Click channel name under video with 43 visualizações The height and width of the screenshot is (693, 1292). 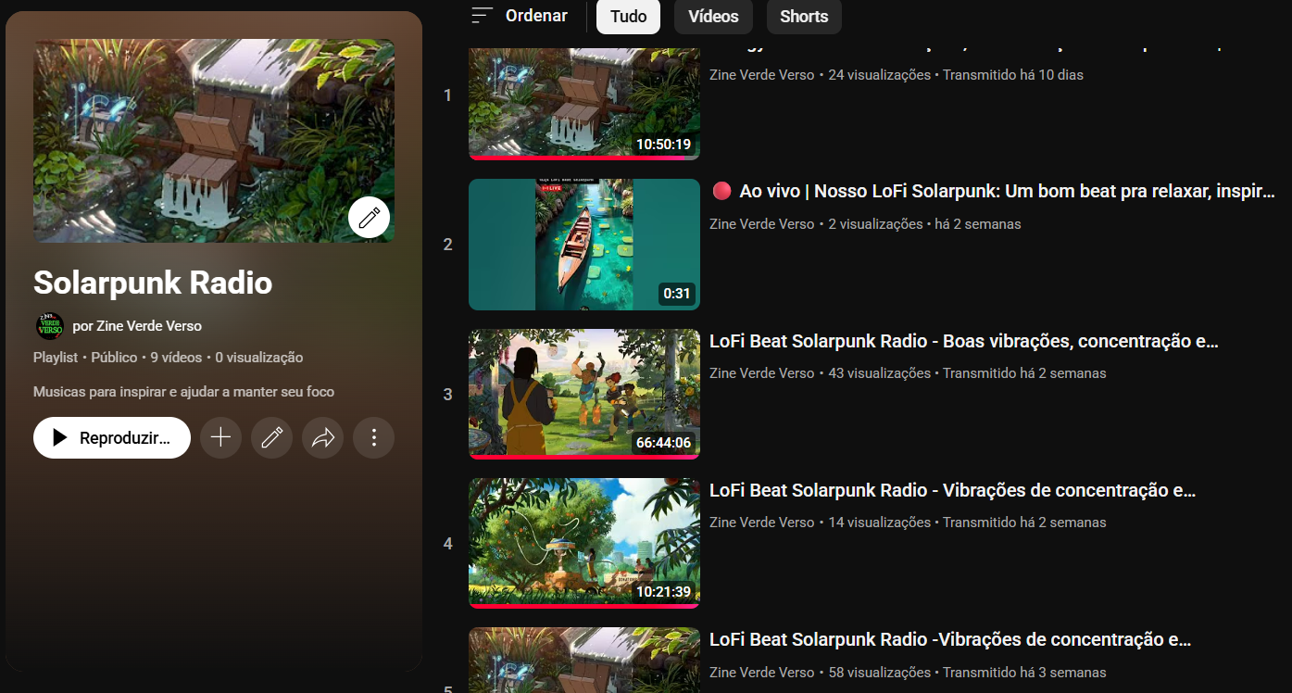click(x=762, y=373)
